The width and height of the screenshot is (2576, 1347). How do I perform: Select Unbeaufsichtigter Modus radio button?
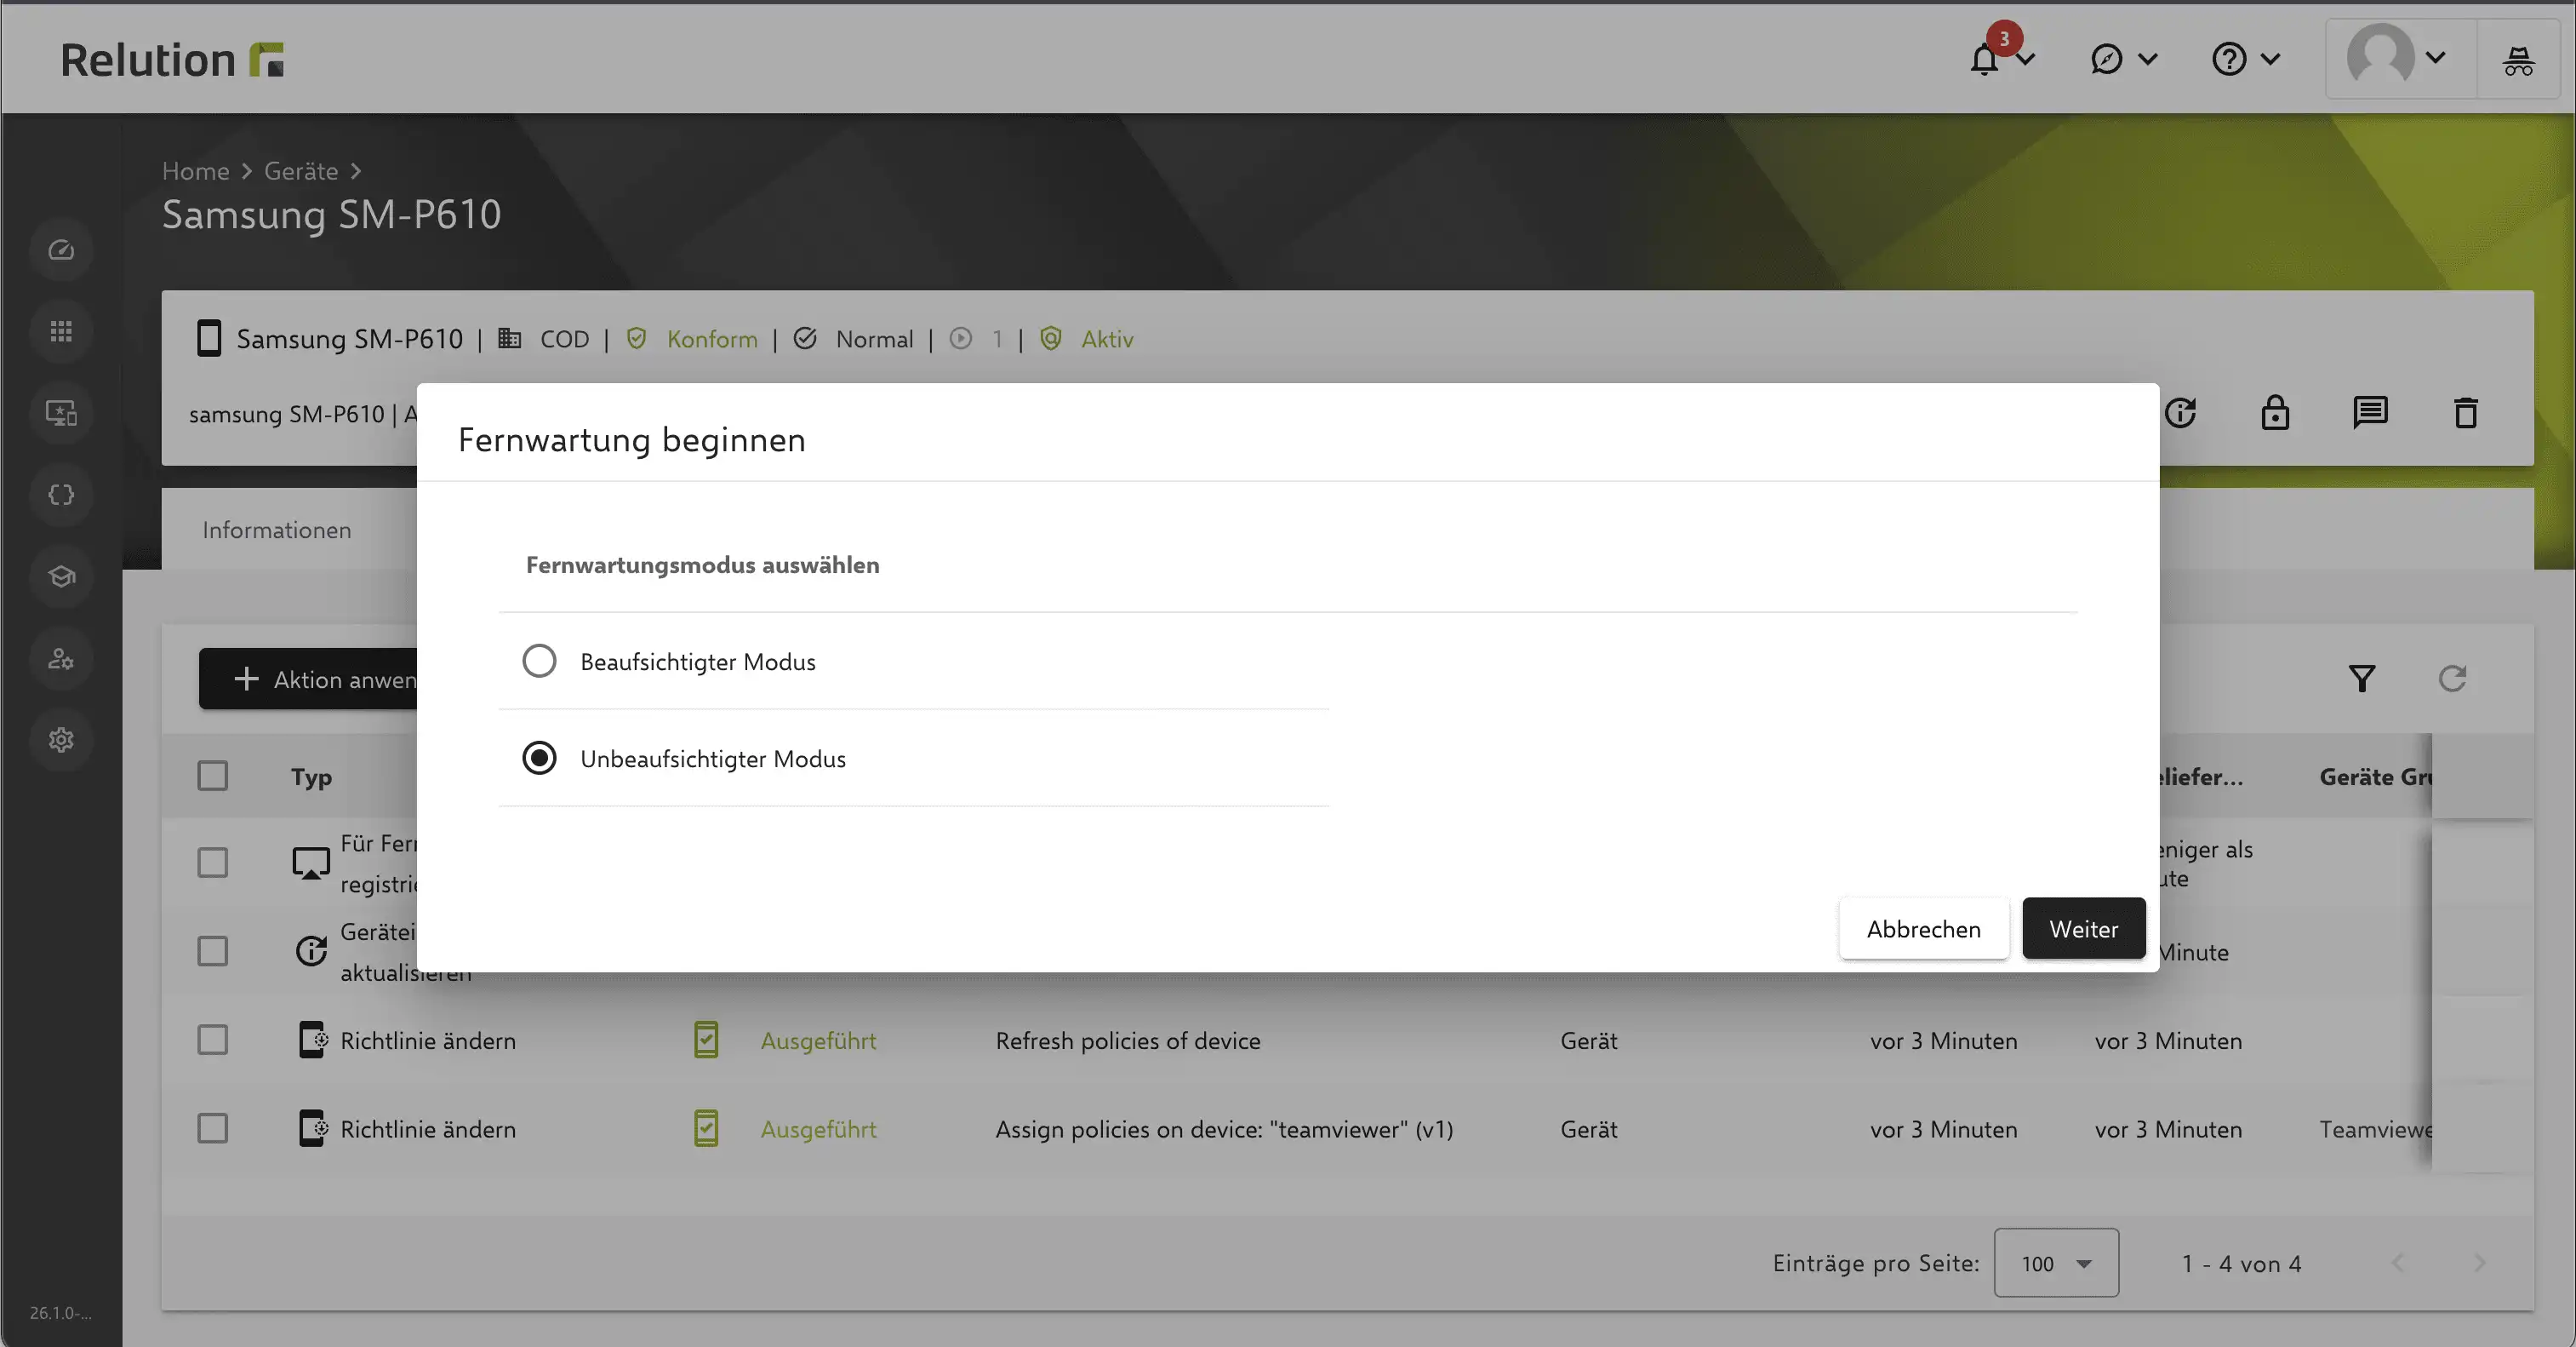click(x=539, y=758)
